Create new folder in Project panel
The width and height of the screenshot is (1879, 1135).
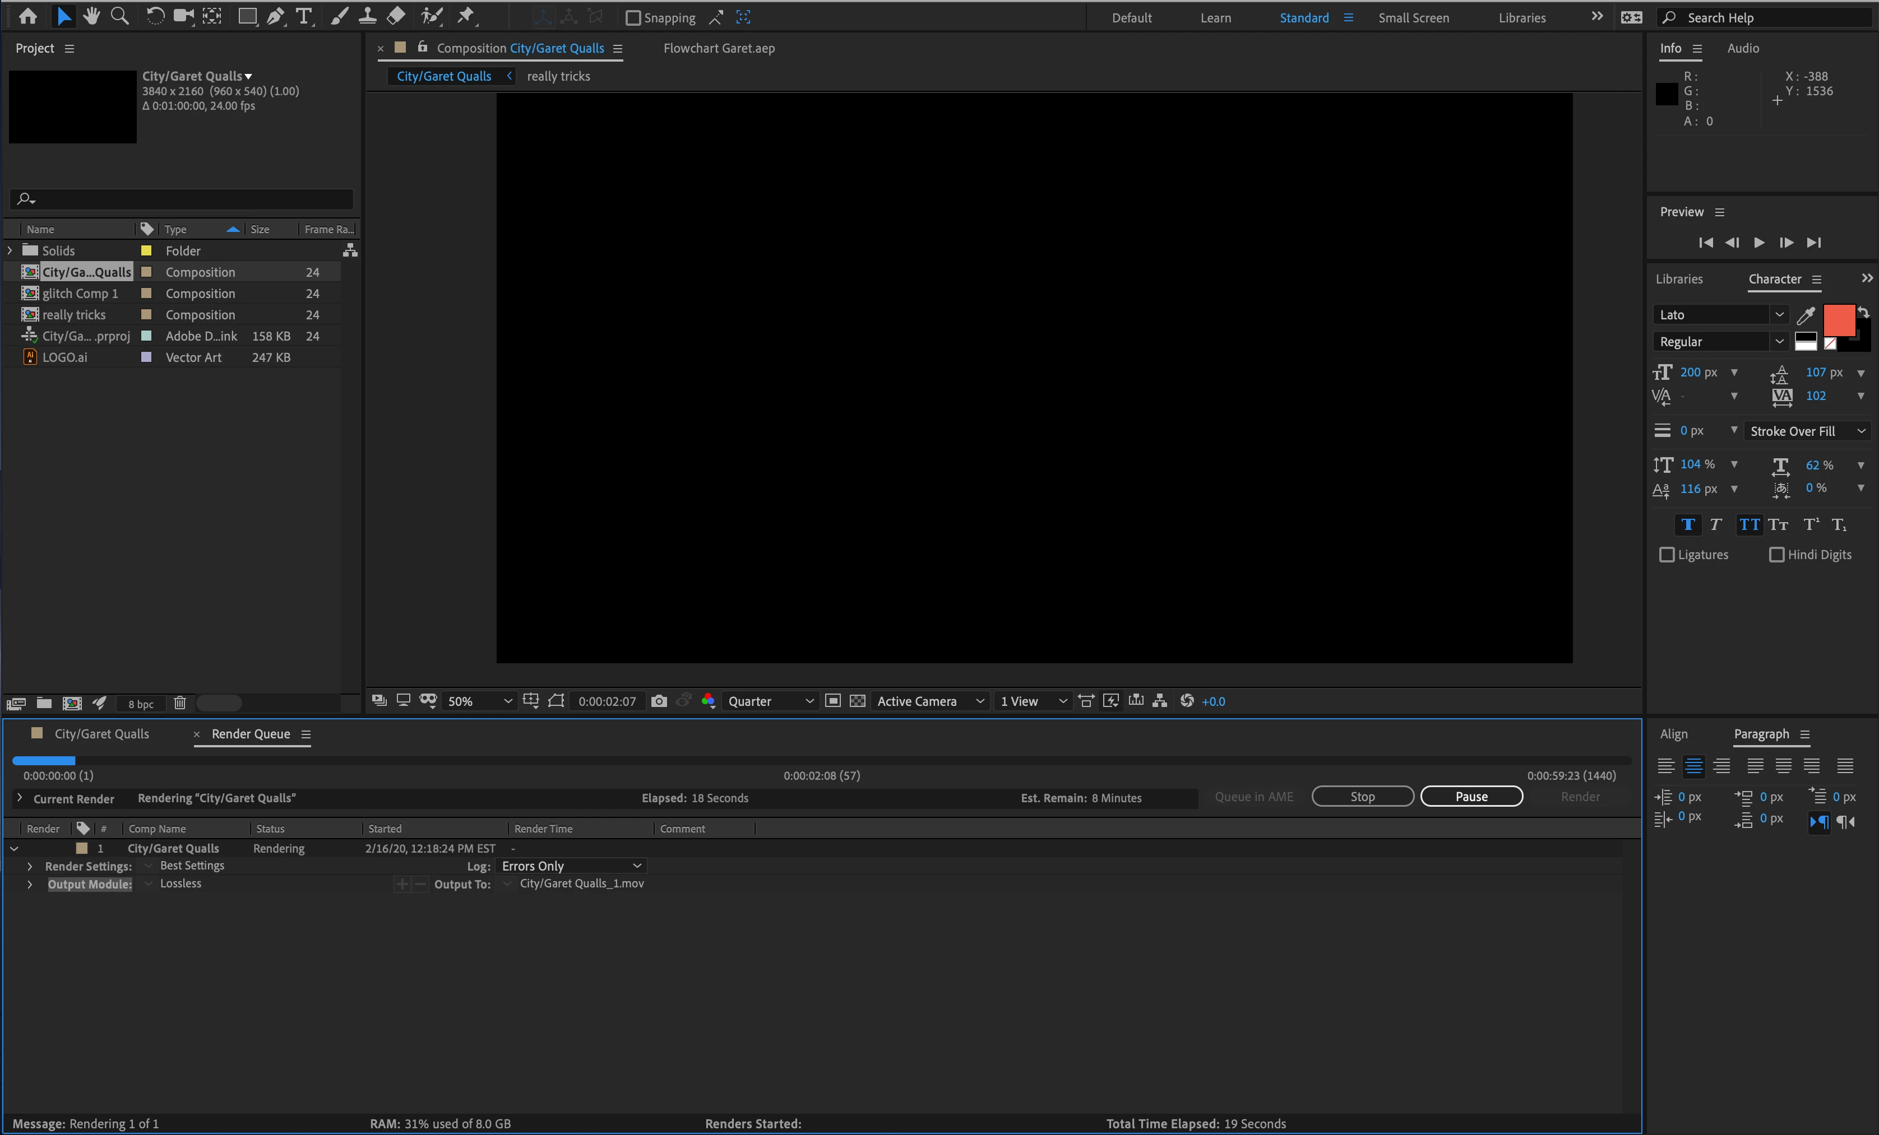[44, 703]
